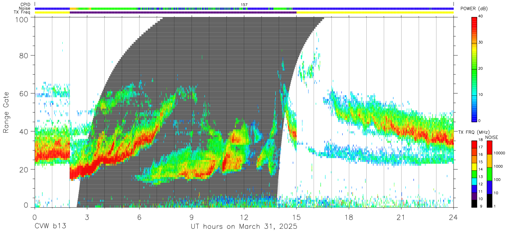The width and height of the screenshot is (510, 235).
Task: Click the 60 tick on Range Gate axis
Action: pyautogui.click(x=24, y=93)
